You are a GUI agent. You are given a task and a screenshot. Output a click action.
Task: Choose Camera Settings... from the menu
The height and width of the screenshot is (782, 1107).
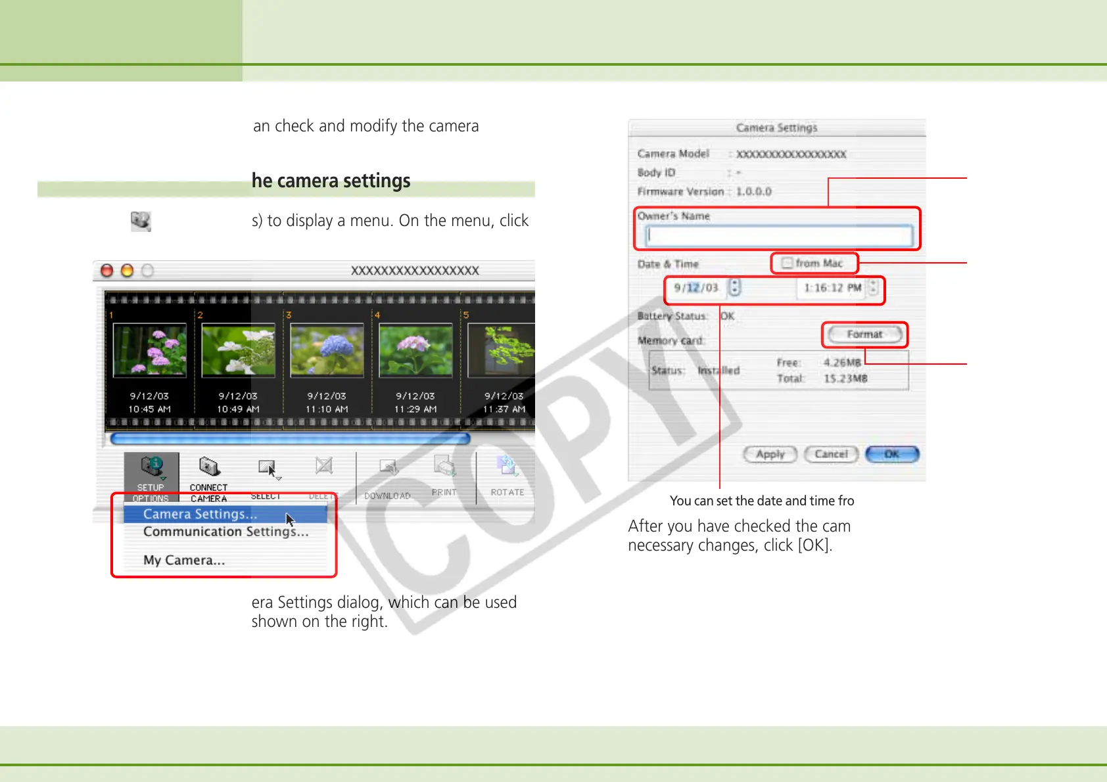click(225, 514)
